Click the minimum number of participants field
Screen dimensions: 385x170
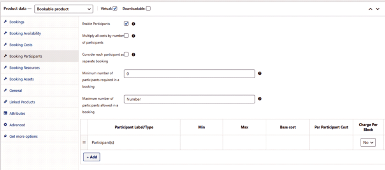click(x=189, y=74)
